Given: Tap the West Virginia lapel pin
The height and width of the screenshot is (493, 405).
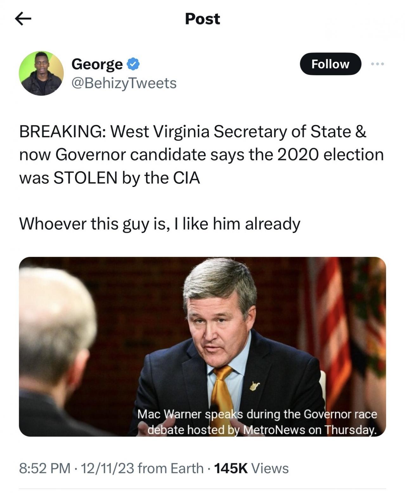Looking at the screenshot, I should [x=254, y=386].
